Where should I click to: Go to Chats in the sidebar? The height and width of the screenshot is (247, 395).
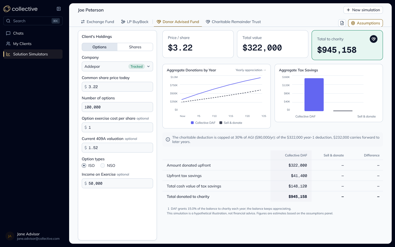pos(33,33)
